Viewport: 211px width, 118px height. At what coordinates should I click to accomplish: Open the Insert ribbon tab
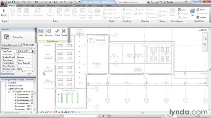(20, 6)
